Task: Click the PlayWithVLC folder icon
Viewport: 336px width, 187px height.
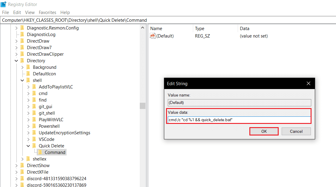Action: (34, 120)
